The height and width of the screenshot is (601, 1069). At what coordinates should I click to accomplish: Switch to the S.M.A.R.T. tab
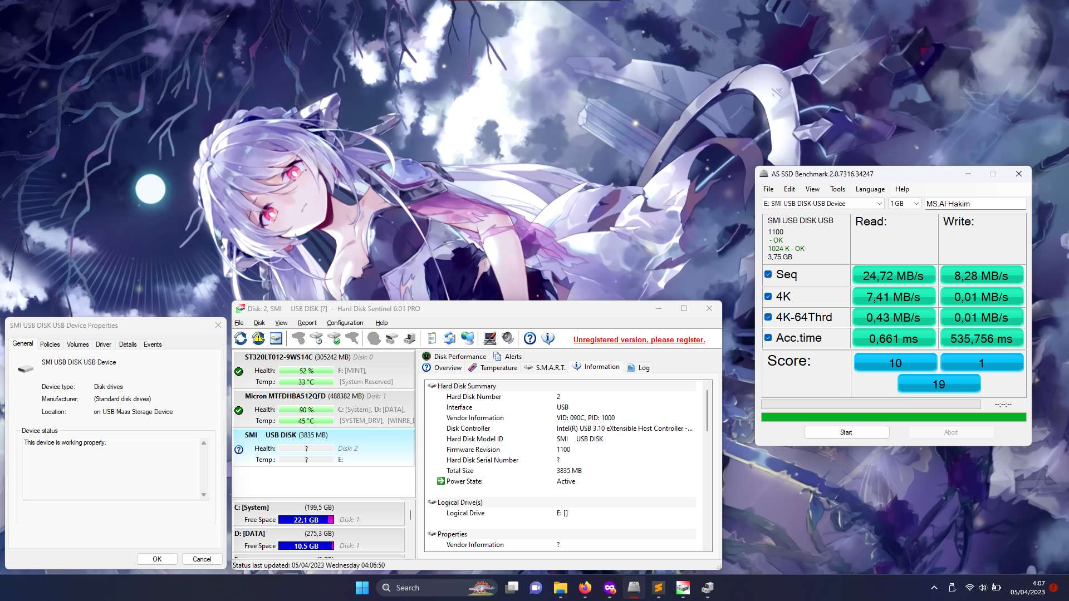point(545,368)
